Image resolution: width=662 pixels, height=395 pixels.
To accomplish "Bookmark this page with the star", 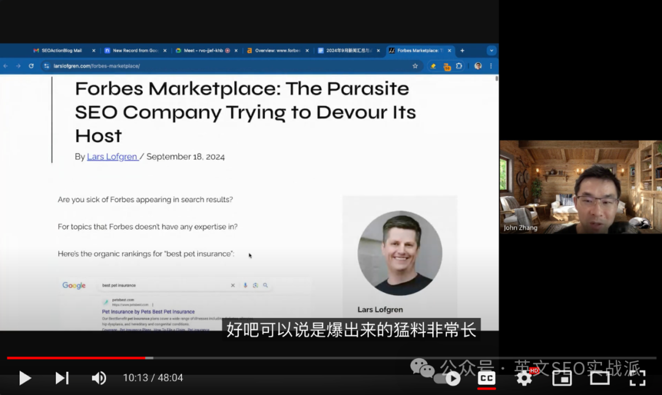I will click(x=415, y=66).
